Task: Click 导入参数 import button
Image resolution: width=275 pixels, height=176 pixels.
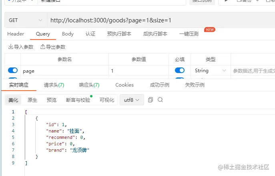Action: tap(21, 47)
